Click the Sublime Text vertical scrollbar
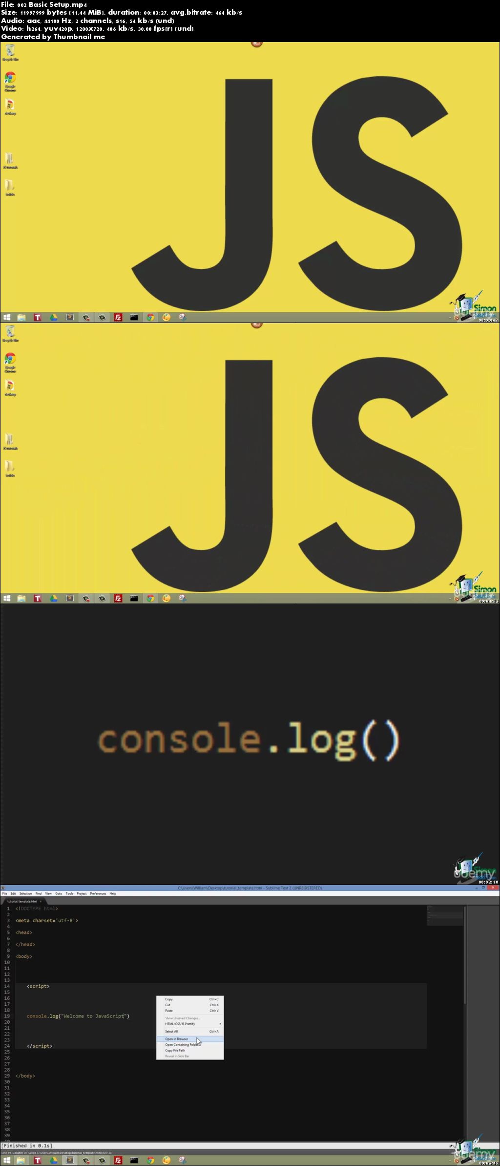Screen dimensions: 500x1166 (x=465, y=955)
